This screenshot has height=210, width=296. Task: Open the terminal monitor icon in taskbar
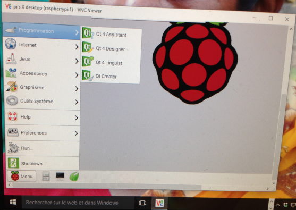click(60, 177)
